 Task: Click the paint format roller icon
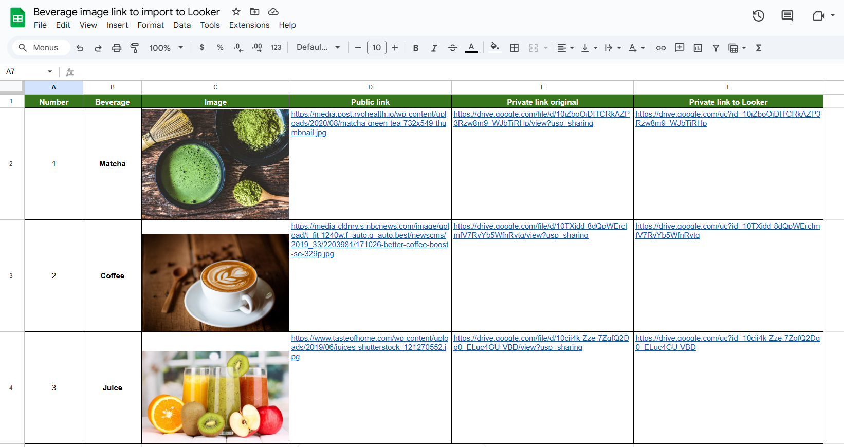135,48
